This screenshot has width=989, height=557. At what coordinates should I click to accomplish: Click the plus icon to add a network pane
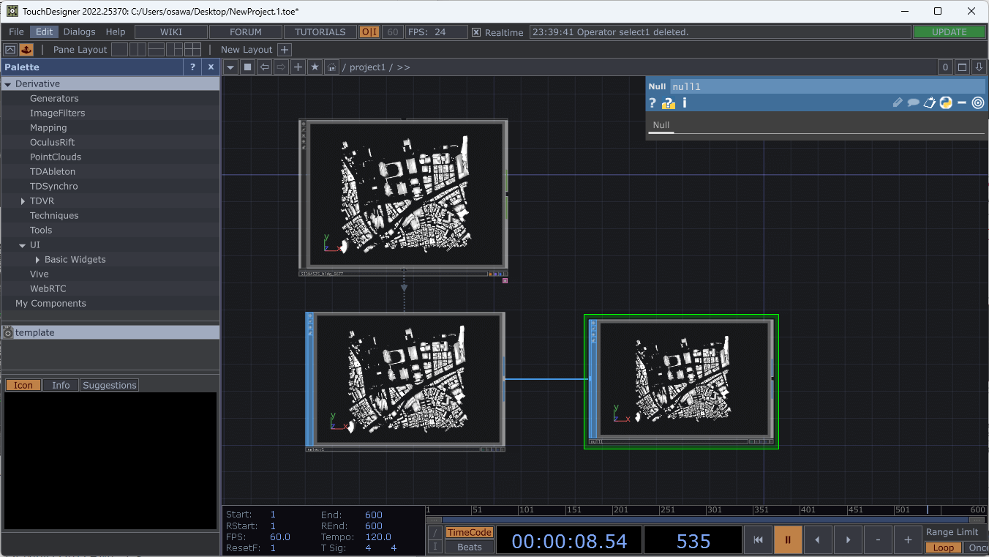(298, 67)
